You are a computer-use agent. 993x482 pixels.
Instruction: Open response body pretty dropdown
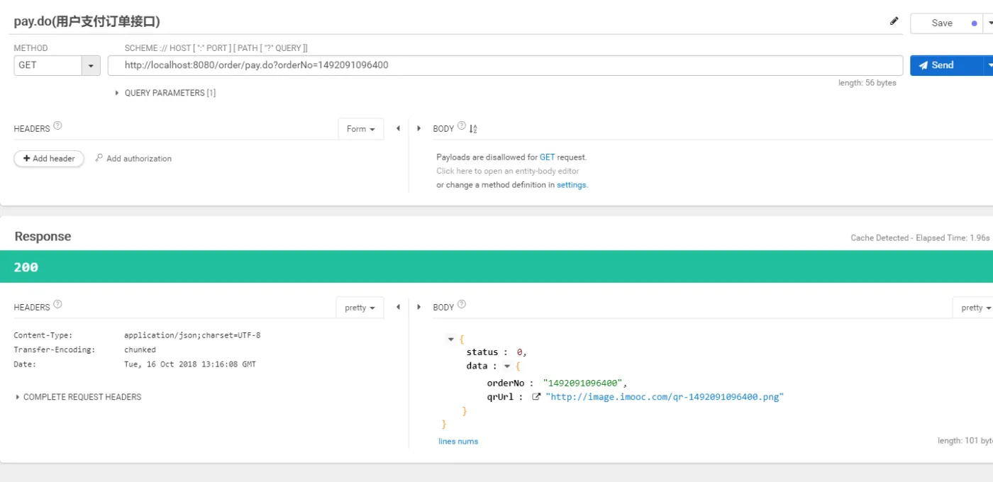pos(973,308)
